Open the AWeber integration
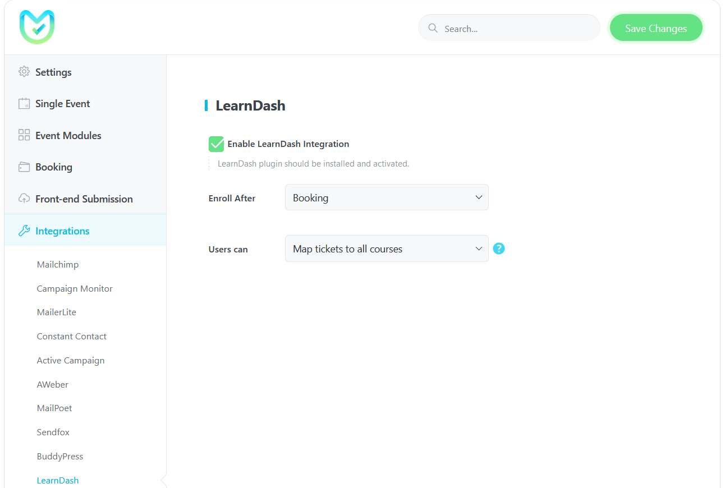This screenshot has height=488, width=725. [53, 384]
